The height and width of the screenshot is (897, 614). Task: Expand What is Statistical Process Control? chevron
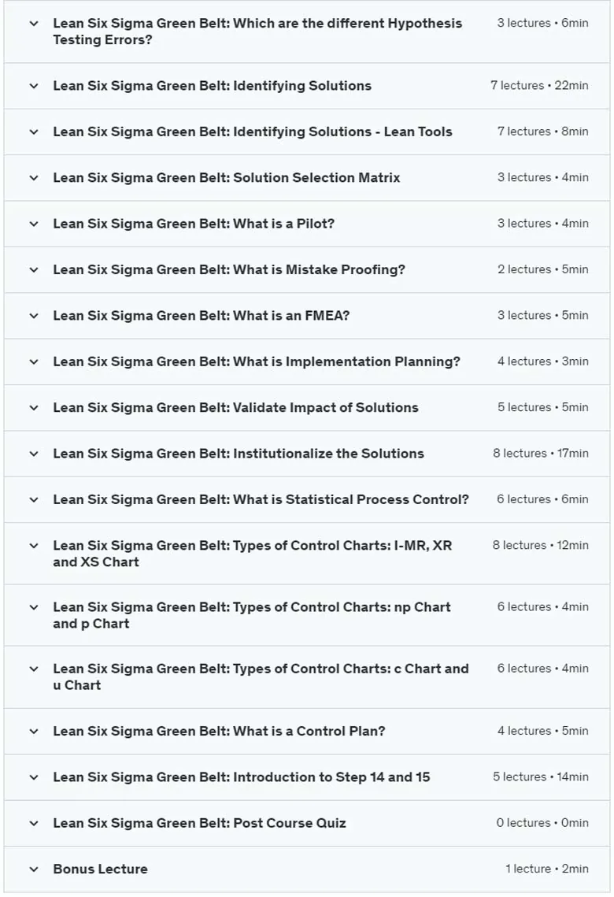tap(34, 499)
